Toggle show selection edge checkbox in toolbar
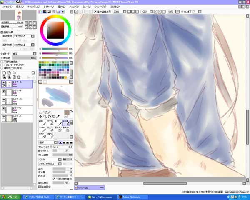Viewport: 250px width, 200px height. point(95,12)
